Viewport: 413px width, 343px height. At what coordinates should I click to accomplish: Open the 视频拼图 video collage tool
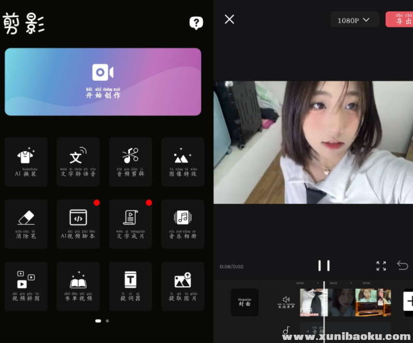26,286
